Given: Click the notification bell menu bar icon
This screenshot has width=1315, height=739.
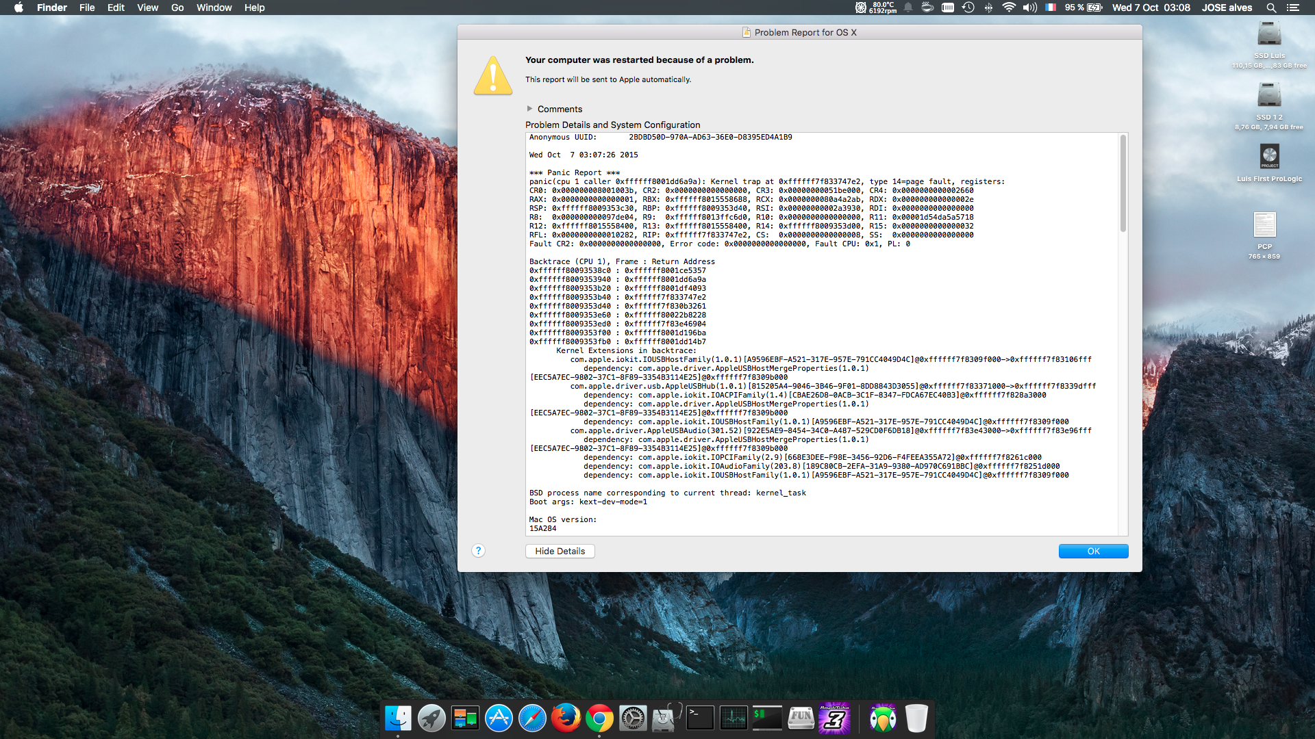Looking at the screenshot, I should tap(908, 8).
